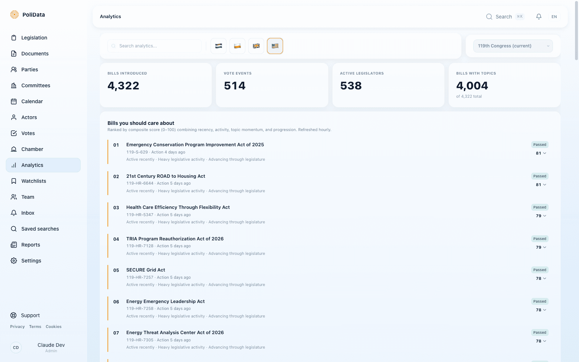Click the CD user avatar

(x=16, y=348)
